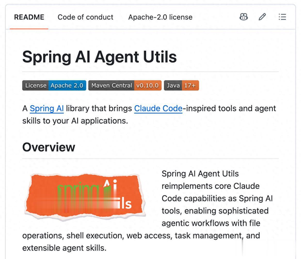Open the Copilot icon in README header
Image resolution: width=301 pixels, height=259 pixels.
tap(244, 17)
